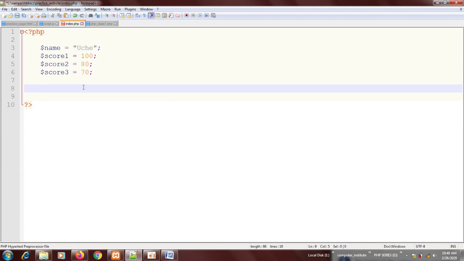The width and height of the screenshot is (464, 261).
Task: Open Find using the binoculars icon
Action: [x=91, y=15]
